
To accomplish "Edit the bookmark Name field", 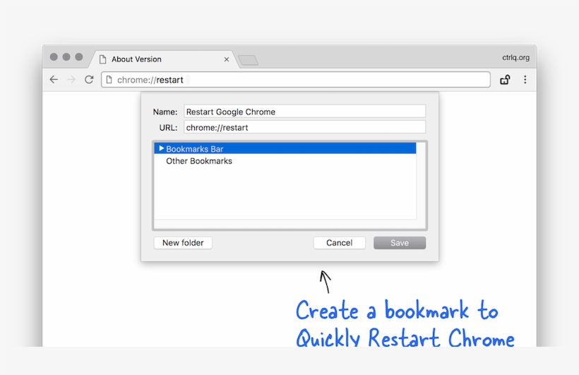I will pos(304,111).
